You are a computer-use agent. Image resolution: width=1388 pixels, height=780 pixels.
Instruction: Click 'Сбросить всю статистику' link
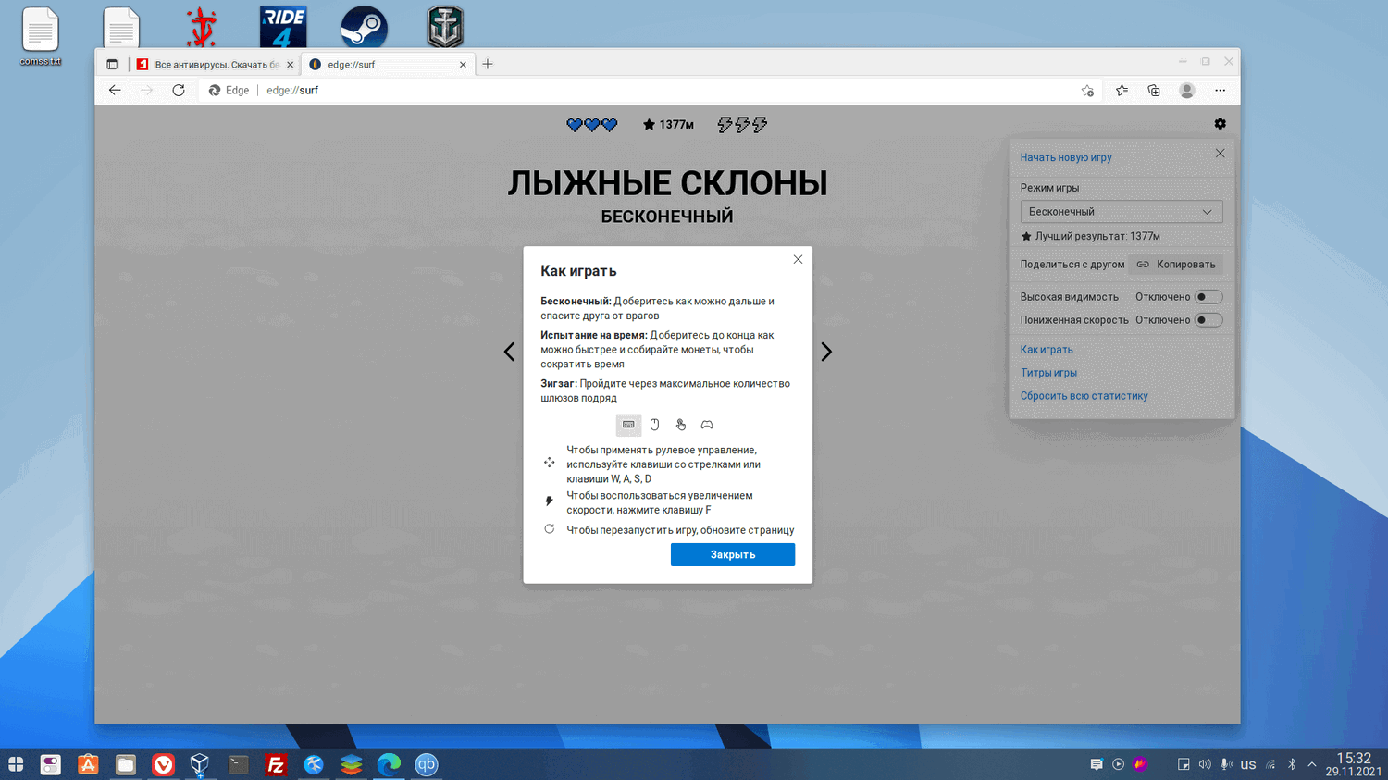[x=1084, y=396]
